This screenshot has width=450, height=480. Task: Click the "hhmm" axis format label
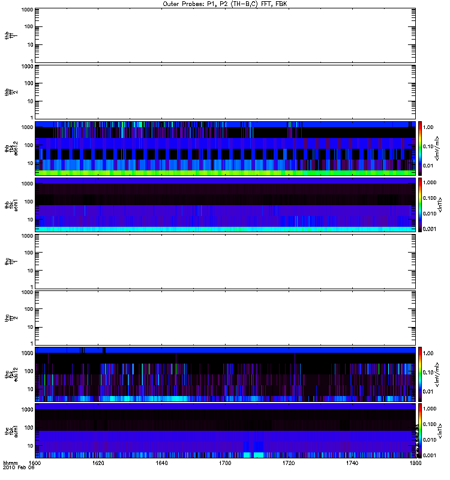[x=10, y=463]
